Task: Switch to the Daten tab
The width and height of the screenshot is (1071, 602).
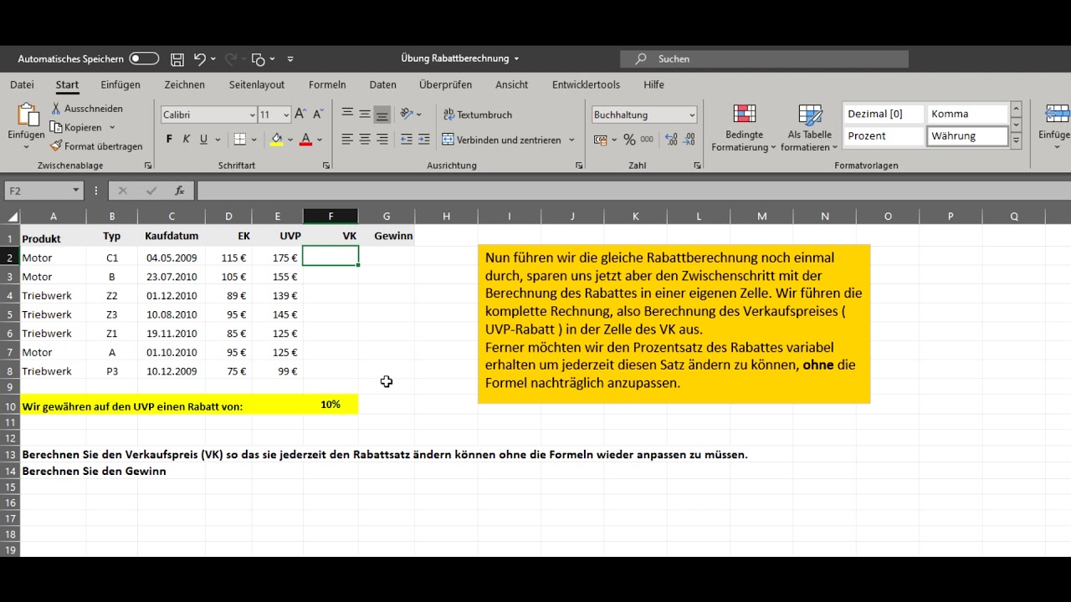Action: click(x=383, y=84)
